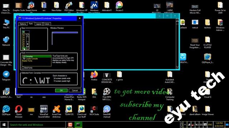Open the netcut desktop icon
This screenshot has height=128, width=229.
click(x=195, y=24)
